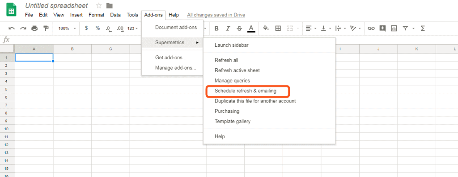The height and width of the screenshot is (177, 458).
Task: Select Document add-ons
Action: click(x=172, y=27)
